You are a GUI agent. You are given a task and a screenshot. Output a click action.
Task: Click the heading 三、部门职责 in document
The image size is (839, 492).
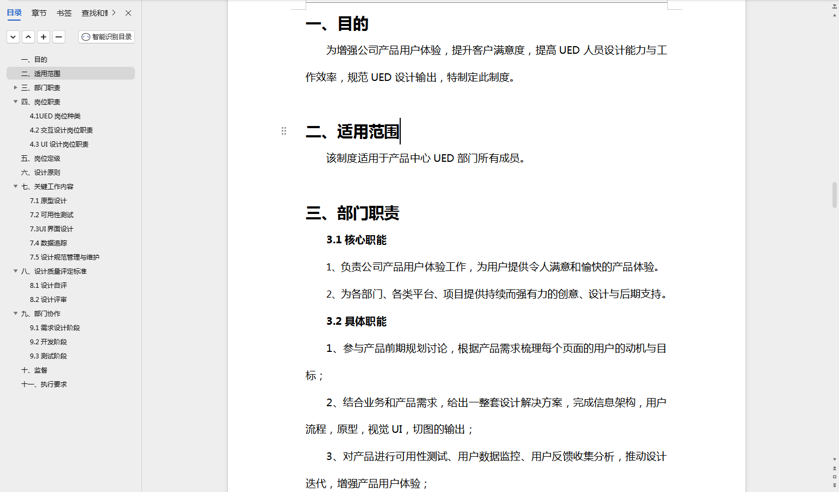(x=352, y=213)
